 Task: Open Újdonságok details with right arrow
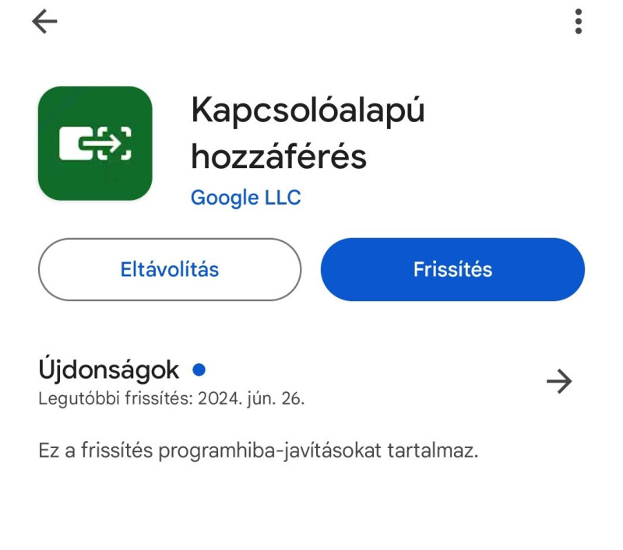pos(559,381)
